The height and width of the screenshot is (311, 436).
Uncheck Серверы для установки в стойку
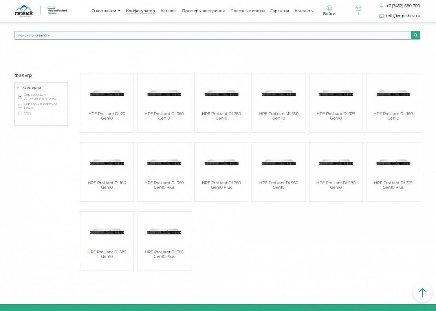click(x=20, y=97)
